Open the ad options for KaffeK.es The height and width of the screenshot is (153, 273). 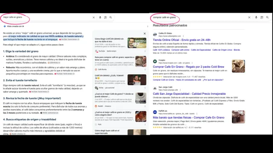point(197,114)
